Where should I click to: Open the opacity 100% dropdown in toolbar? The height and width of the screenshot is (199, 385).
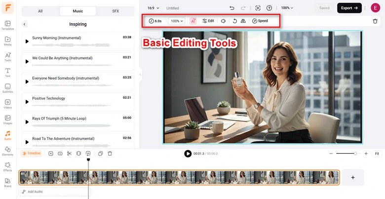(x=177, y=21)
